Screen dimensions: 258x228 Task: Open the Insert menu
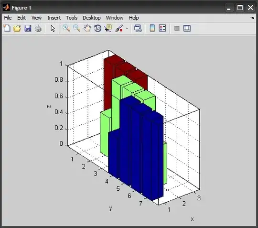click(54, 18)
